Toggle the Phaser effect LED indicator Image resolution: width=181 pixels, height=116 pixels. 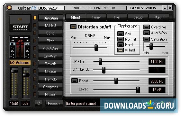[x=35, y=94]
